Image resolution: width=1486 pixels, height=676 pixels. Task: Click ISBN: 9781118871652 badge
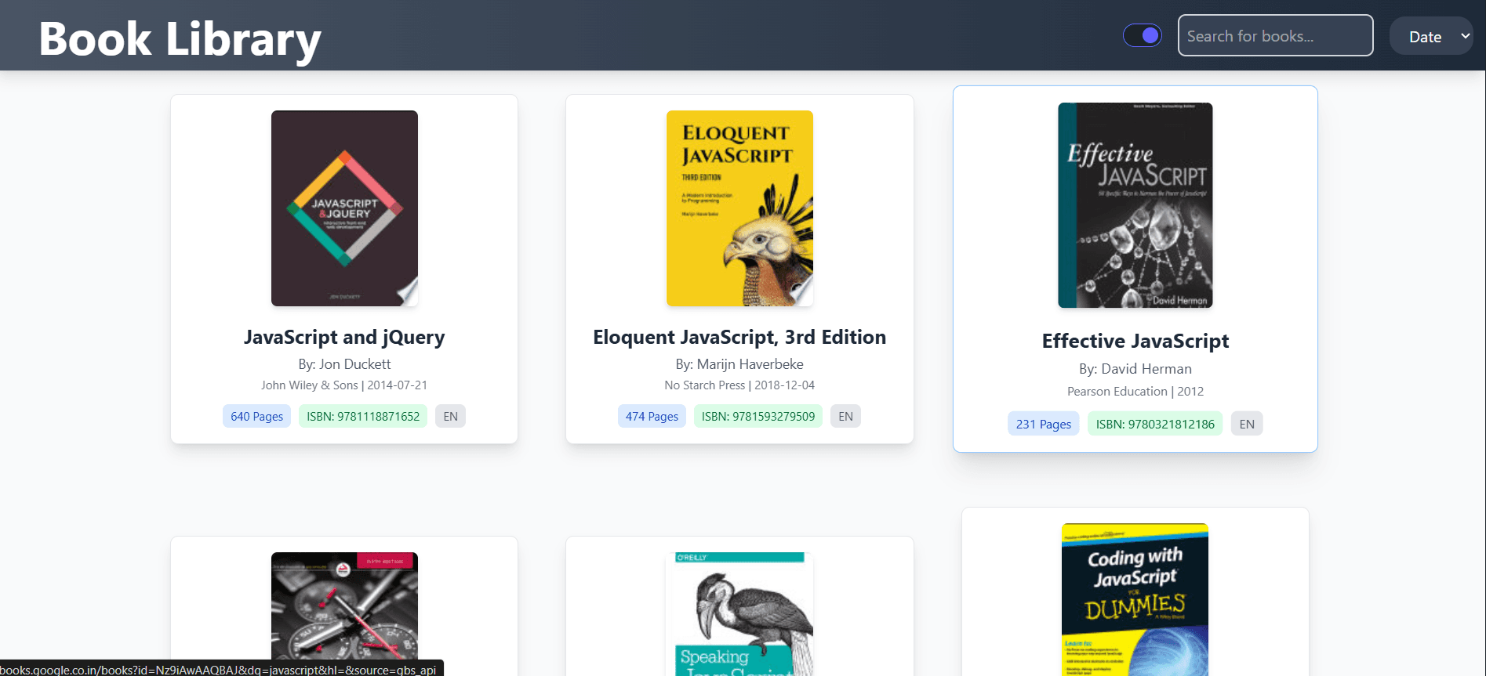click(x=363, y=416)
